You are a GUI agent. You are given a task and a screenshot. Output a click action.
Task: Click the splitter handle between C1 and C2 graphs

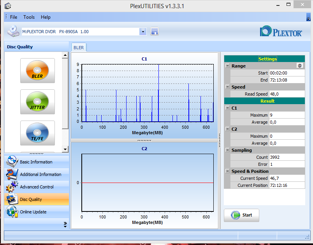144,140
